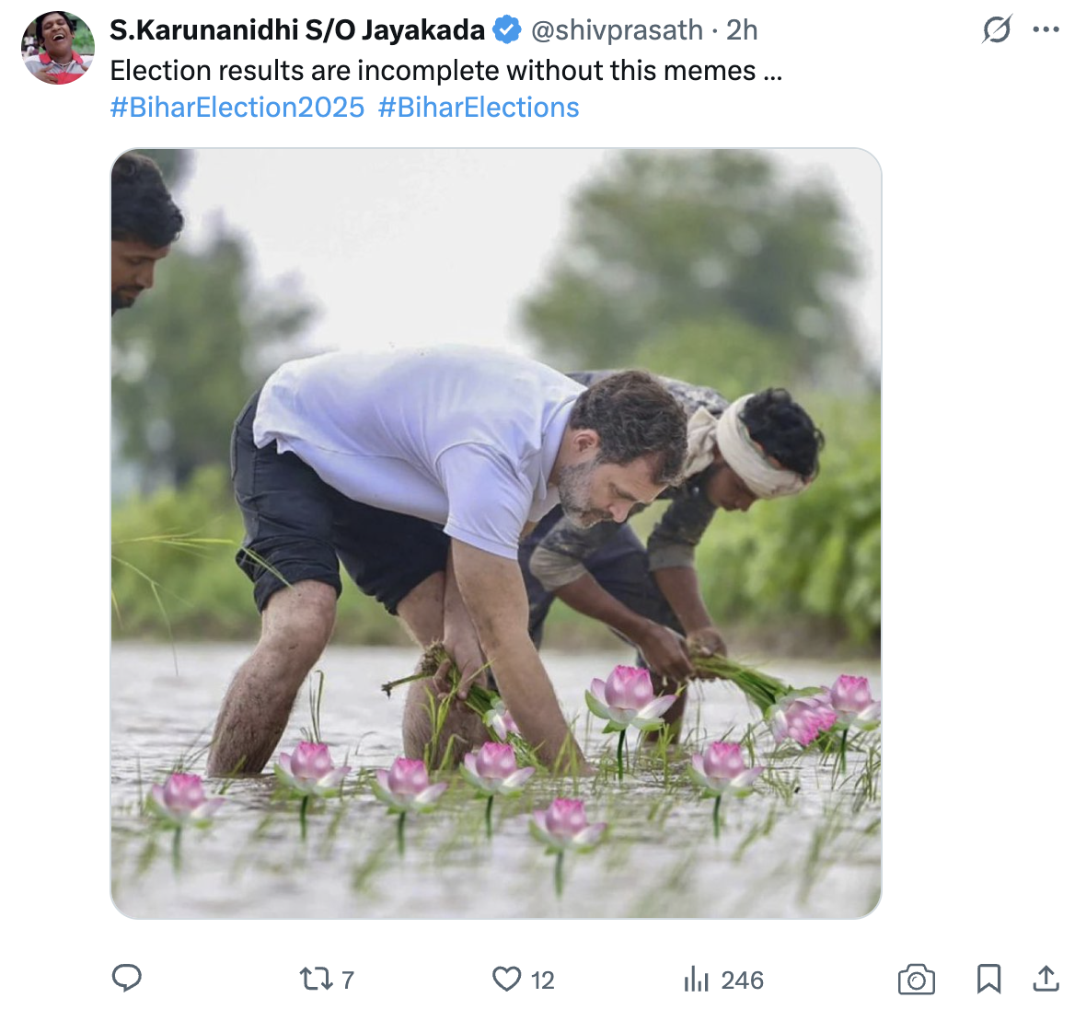
Task: Click the camera/Grok icon below the image
Action: point(915,980)
